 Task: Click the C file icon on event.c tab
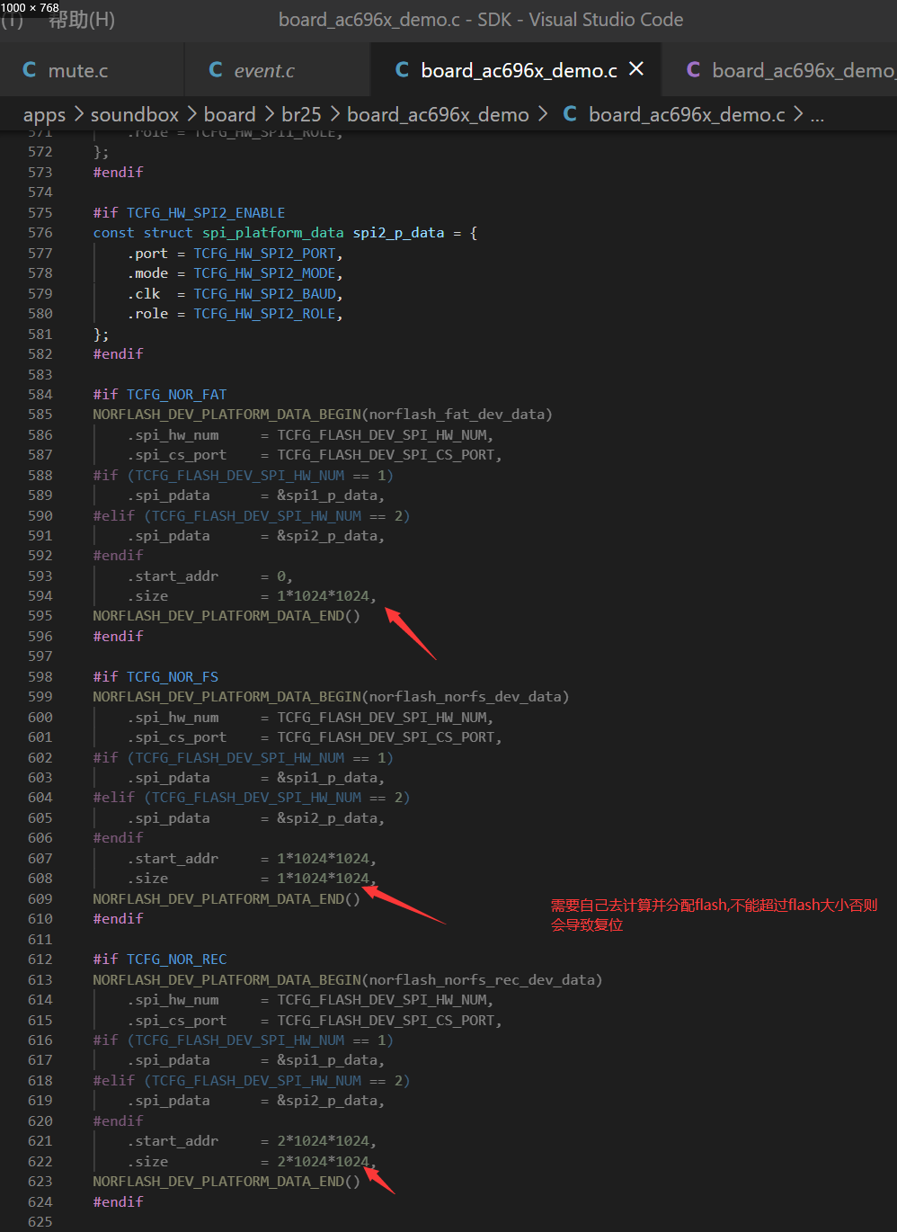(216, 69)
